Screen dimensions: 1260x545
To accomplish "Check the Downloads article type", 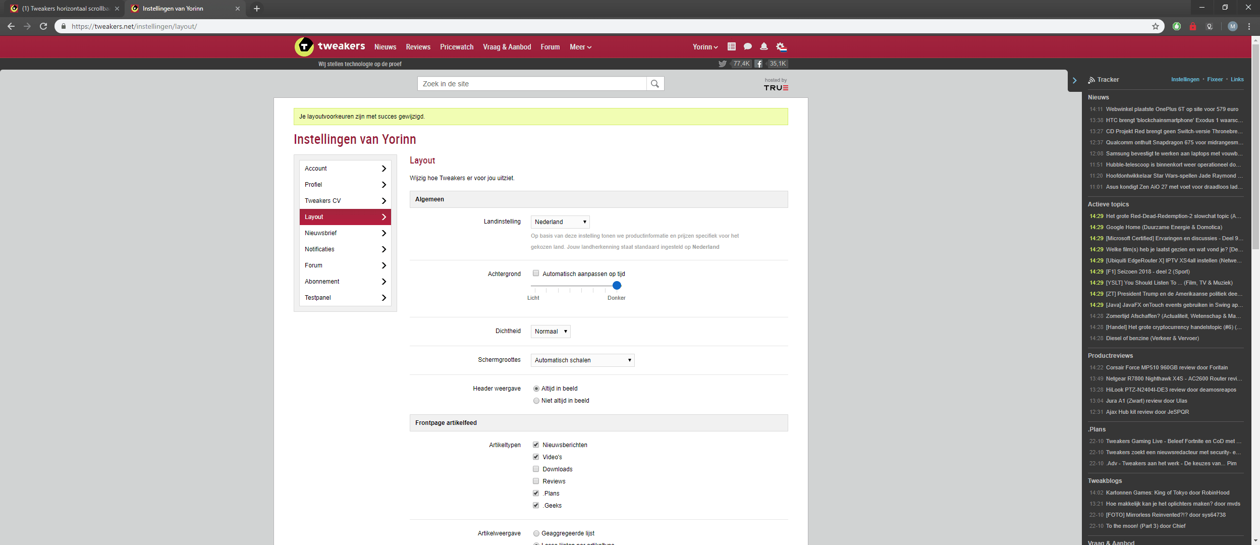I will [536, 469].
